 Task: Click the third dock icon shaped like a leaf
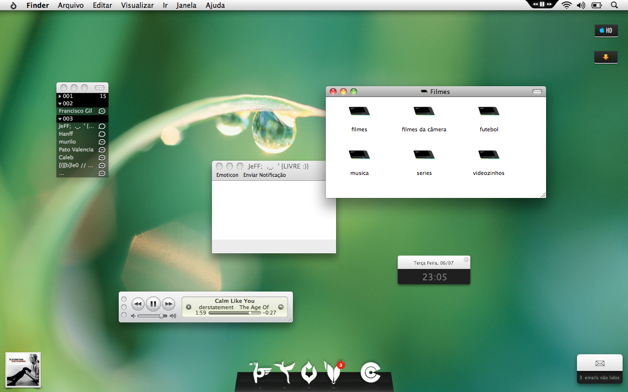point(309,373)
